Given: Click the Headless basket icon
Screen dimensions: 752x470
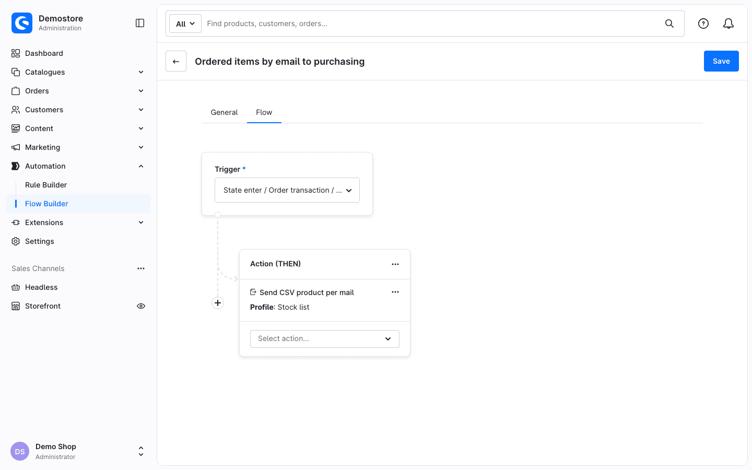Looking at the screenshot, I should [x=16, y=287].
